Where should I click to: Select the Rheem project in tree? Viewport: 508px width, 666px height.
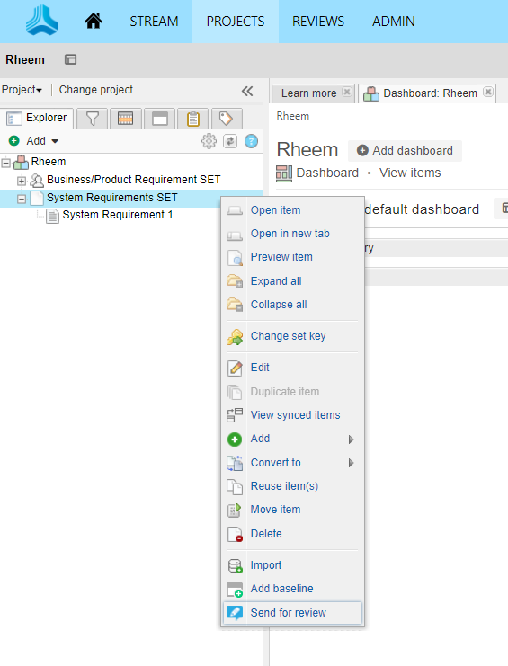tap(49, 162)
